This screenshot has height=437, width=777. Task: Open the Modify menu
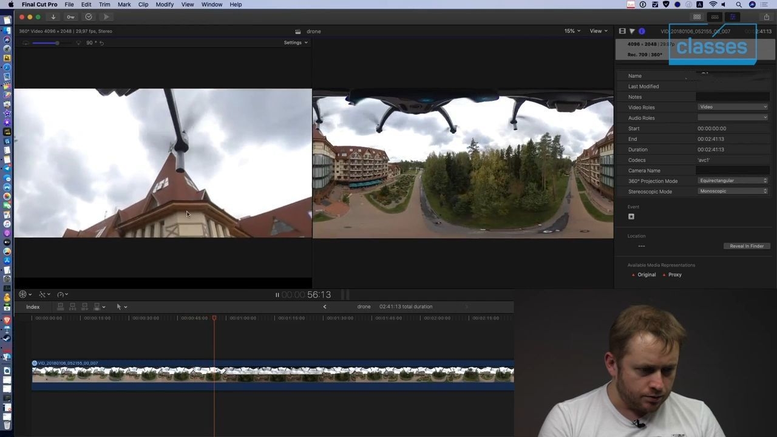(x=165, y=4)
